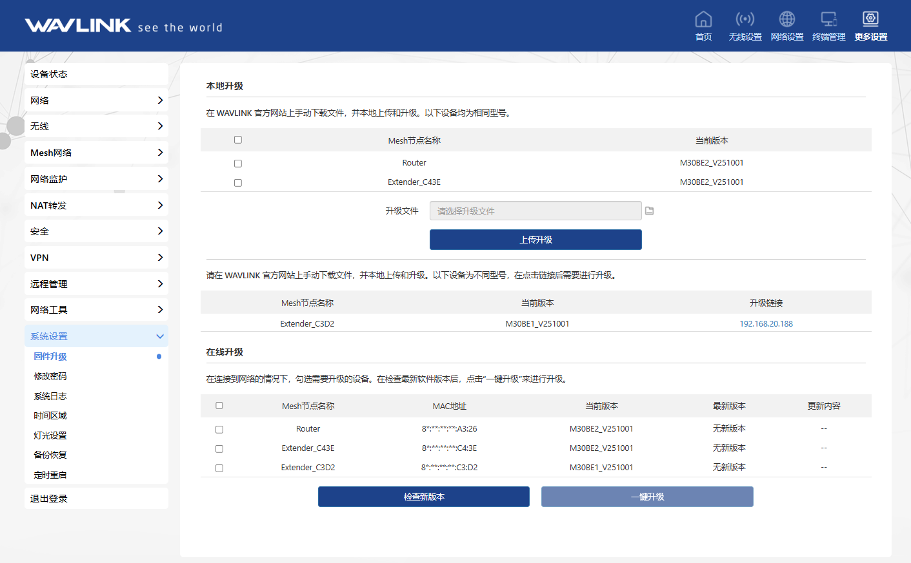The image size is (911, 563).
Task: Open 修改密码 submenu item
Action: point(50,376)
